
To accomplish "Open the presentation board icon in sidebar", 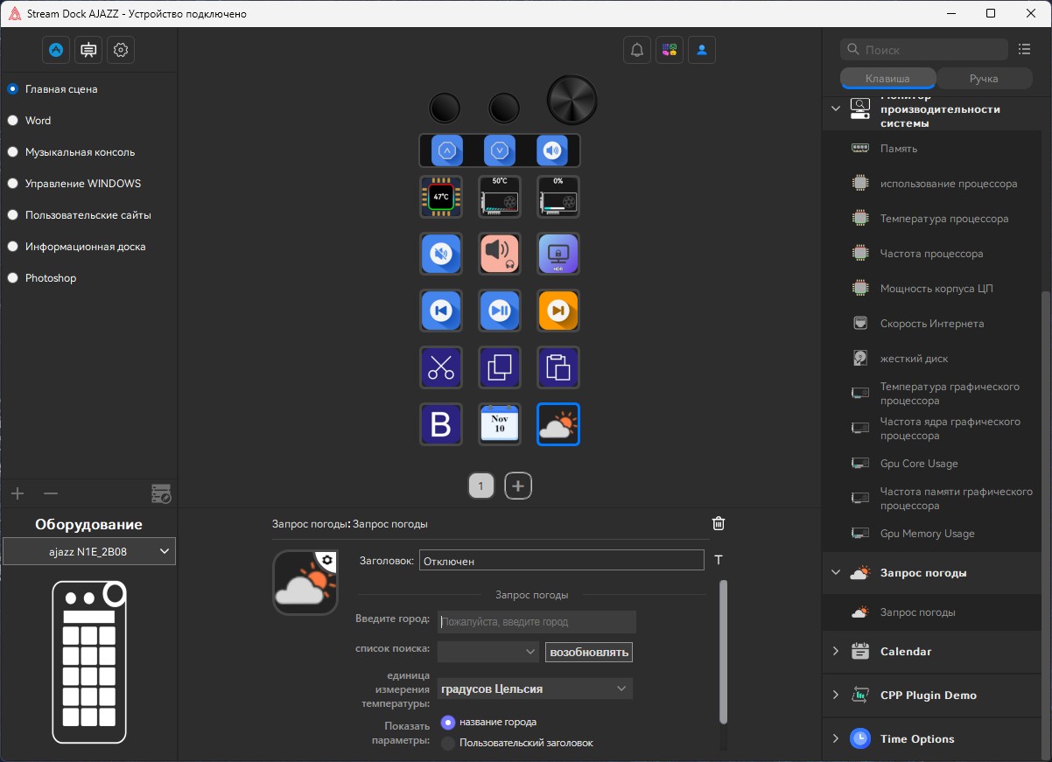I will (88, 50).
